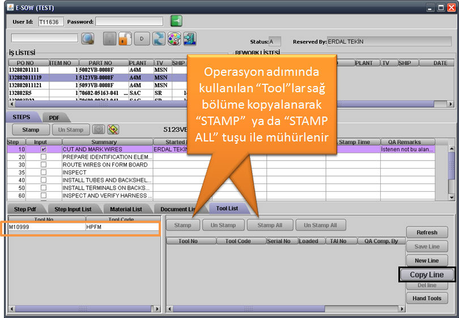Select job row 132882011119
The image size is (459, 318).
tap(97, 78)
